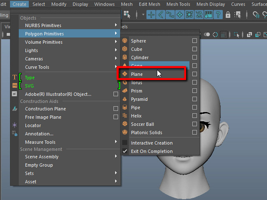Click the Type tool T icon
The width and height of the screenshot is (267, 200).
[x=15, y=77]
